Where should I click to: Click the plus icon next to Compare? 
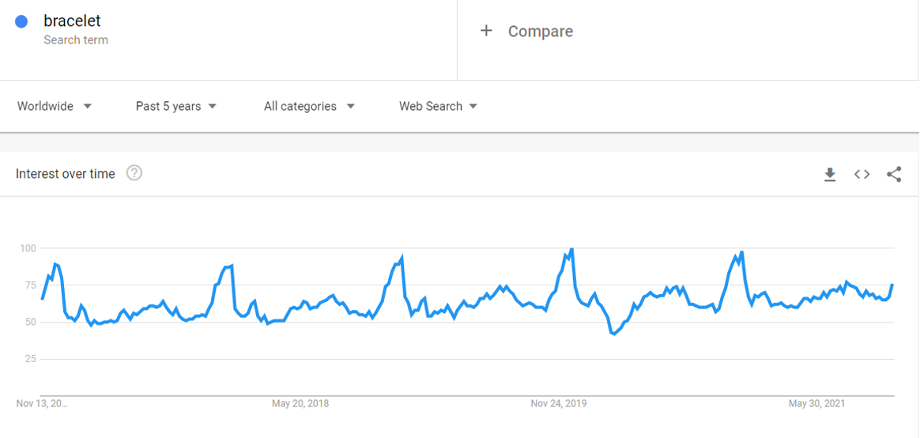click(x=486, y=31)
